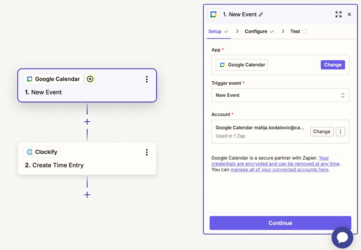
Task: Open account options three-dot menu
Action: (341, 132)
